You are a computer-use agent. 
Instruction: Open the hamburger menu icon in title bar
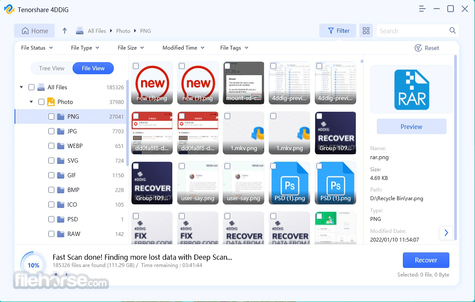(x=422, y=9)
